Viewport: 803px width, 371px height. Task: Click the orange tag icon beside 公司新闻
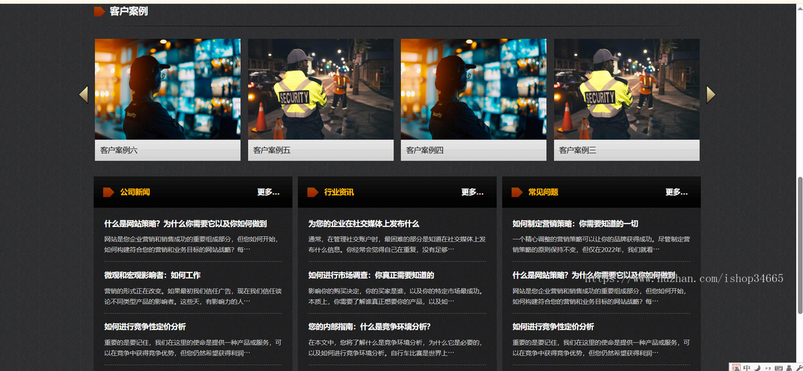click(x=108, y=192)
